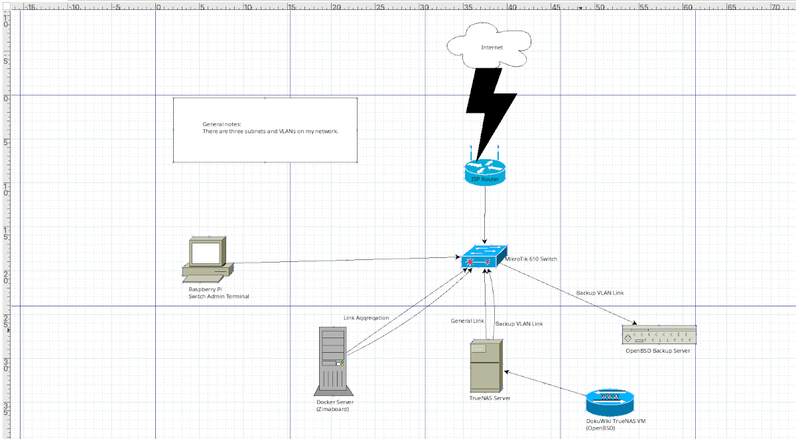Click the General Link label
Image resolution: width=796 pixels, height=439 pixels.
pyautogui.click(x=468, y=321)
